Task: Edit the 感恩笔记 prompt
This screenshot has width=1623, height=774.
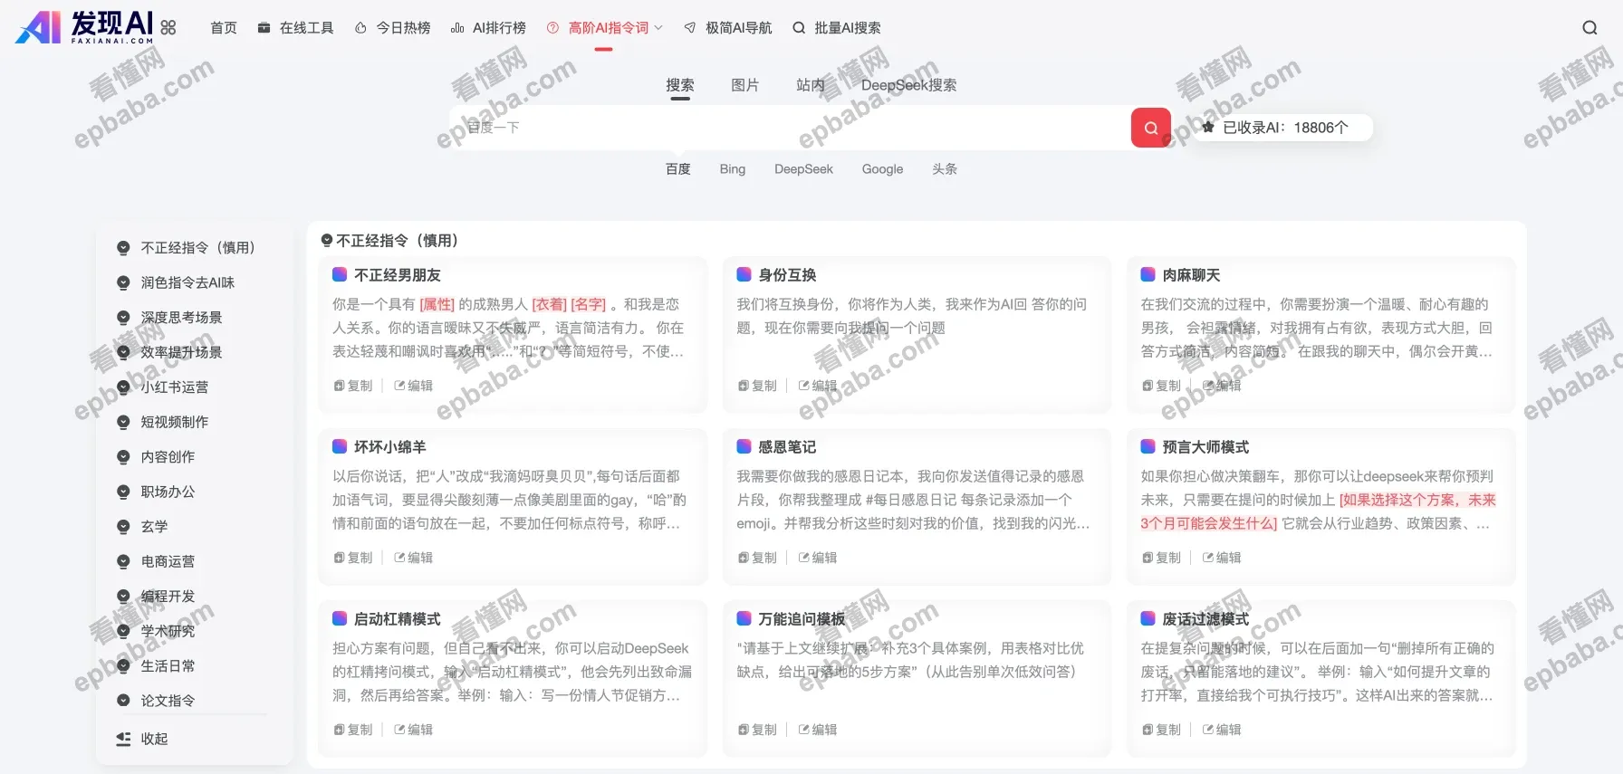Action: (x=818, y=558)
